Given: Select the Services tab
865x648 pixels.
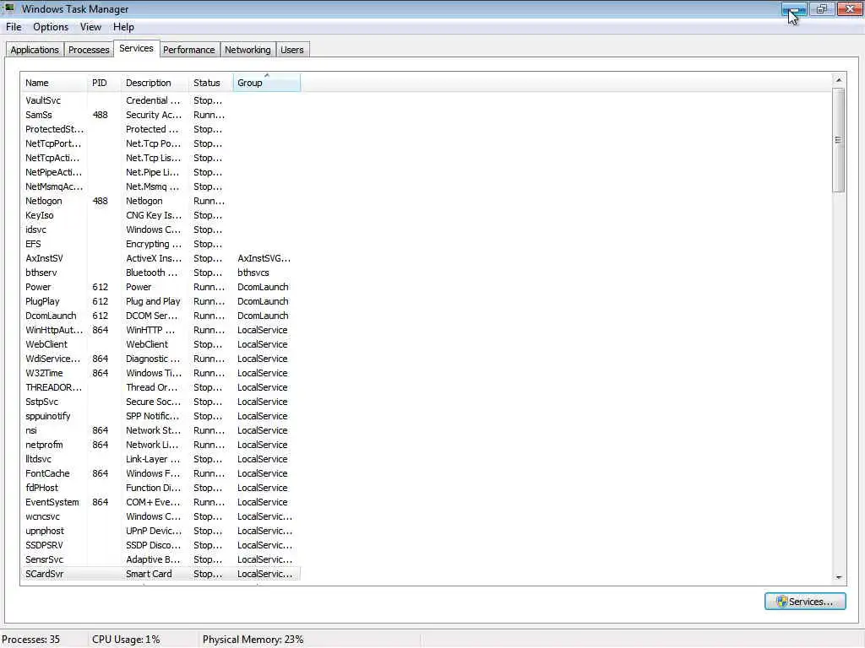Looking at the screenshot, I should (136, 48).
